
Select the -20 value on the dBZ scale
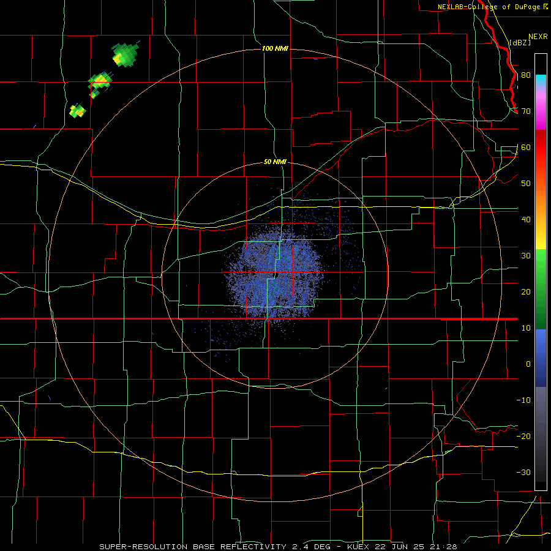pyautogui.click(x=523, y=437)
